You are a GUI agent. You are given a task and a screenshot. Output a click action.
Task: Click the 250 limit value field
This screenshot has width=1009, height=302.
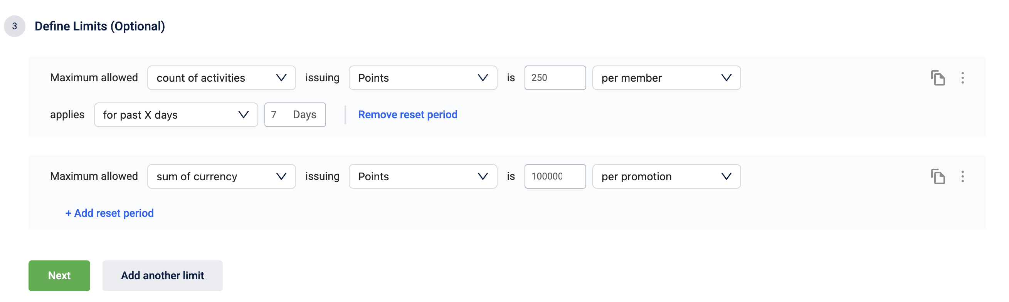(x=555, y=78)
